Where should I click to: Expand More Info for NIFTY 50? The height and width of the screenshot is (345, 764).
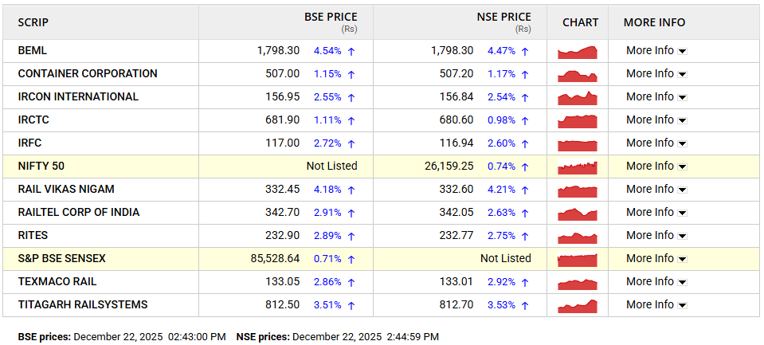tap(656, 167)
